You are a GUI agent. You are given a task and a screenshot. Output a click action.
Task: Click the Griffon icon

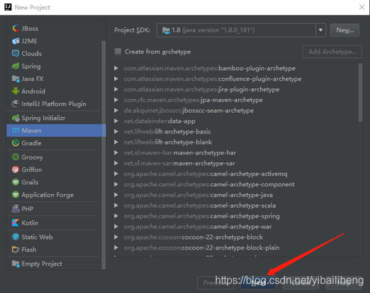pyautogui.click(x=15, y=170)
